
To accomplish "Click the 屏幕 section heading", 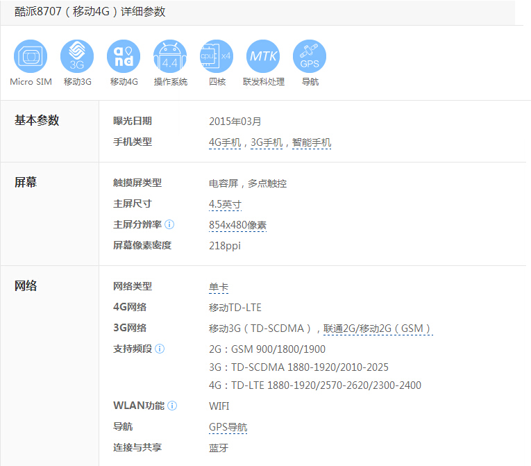I will [x=26, y=183].
